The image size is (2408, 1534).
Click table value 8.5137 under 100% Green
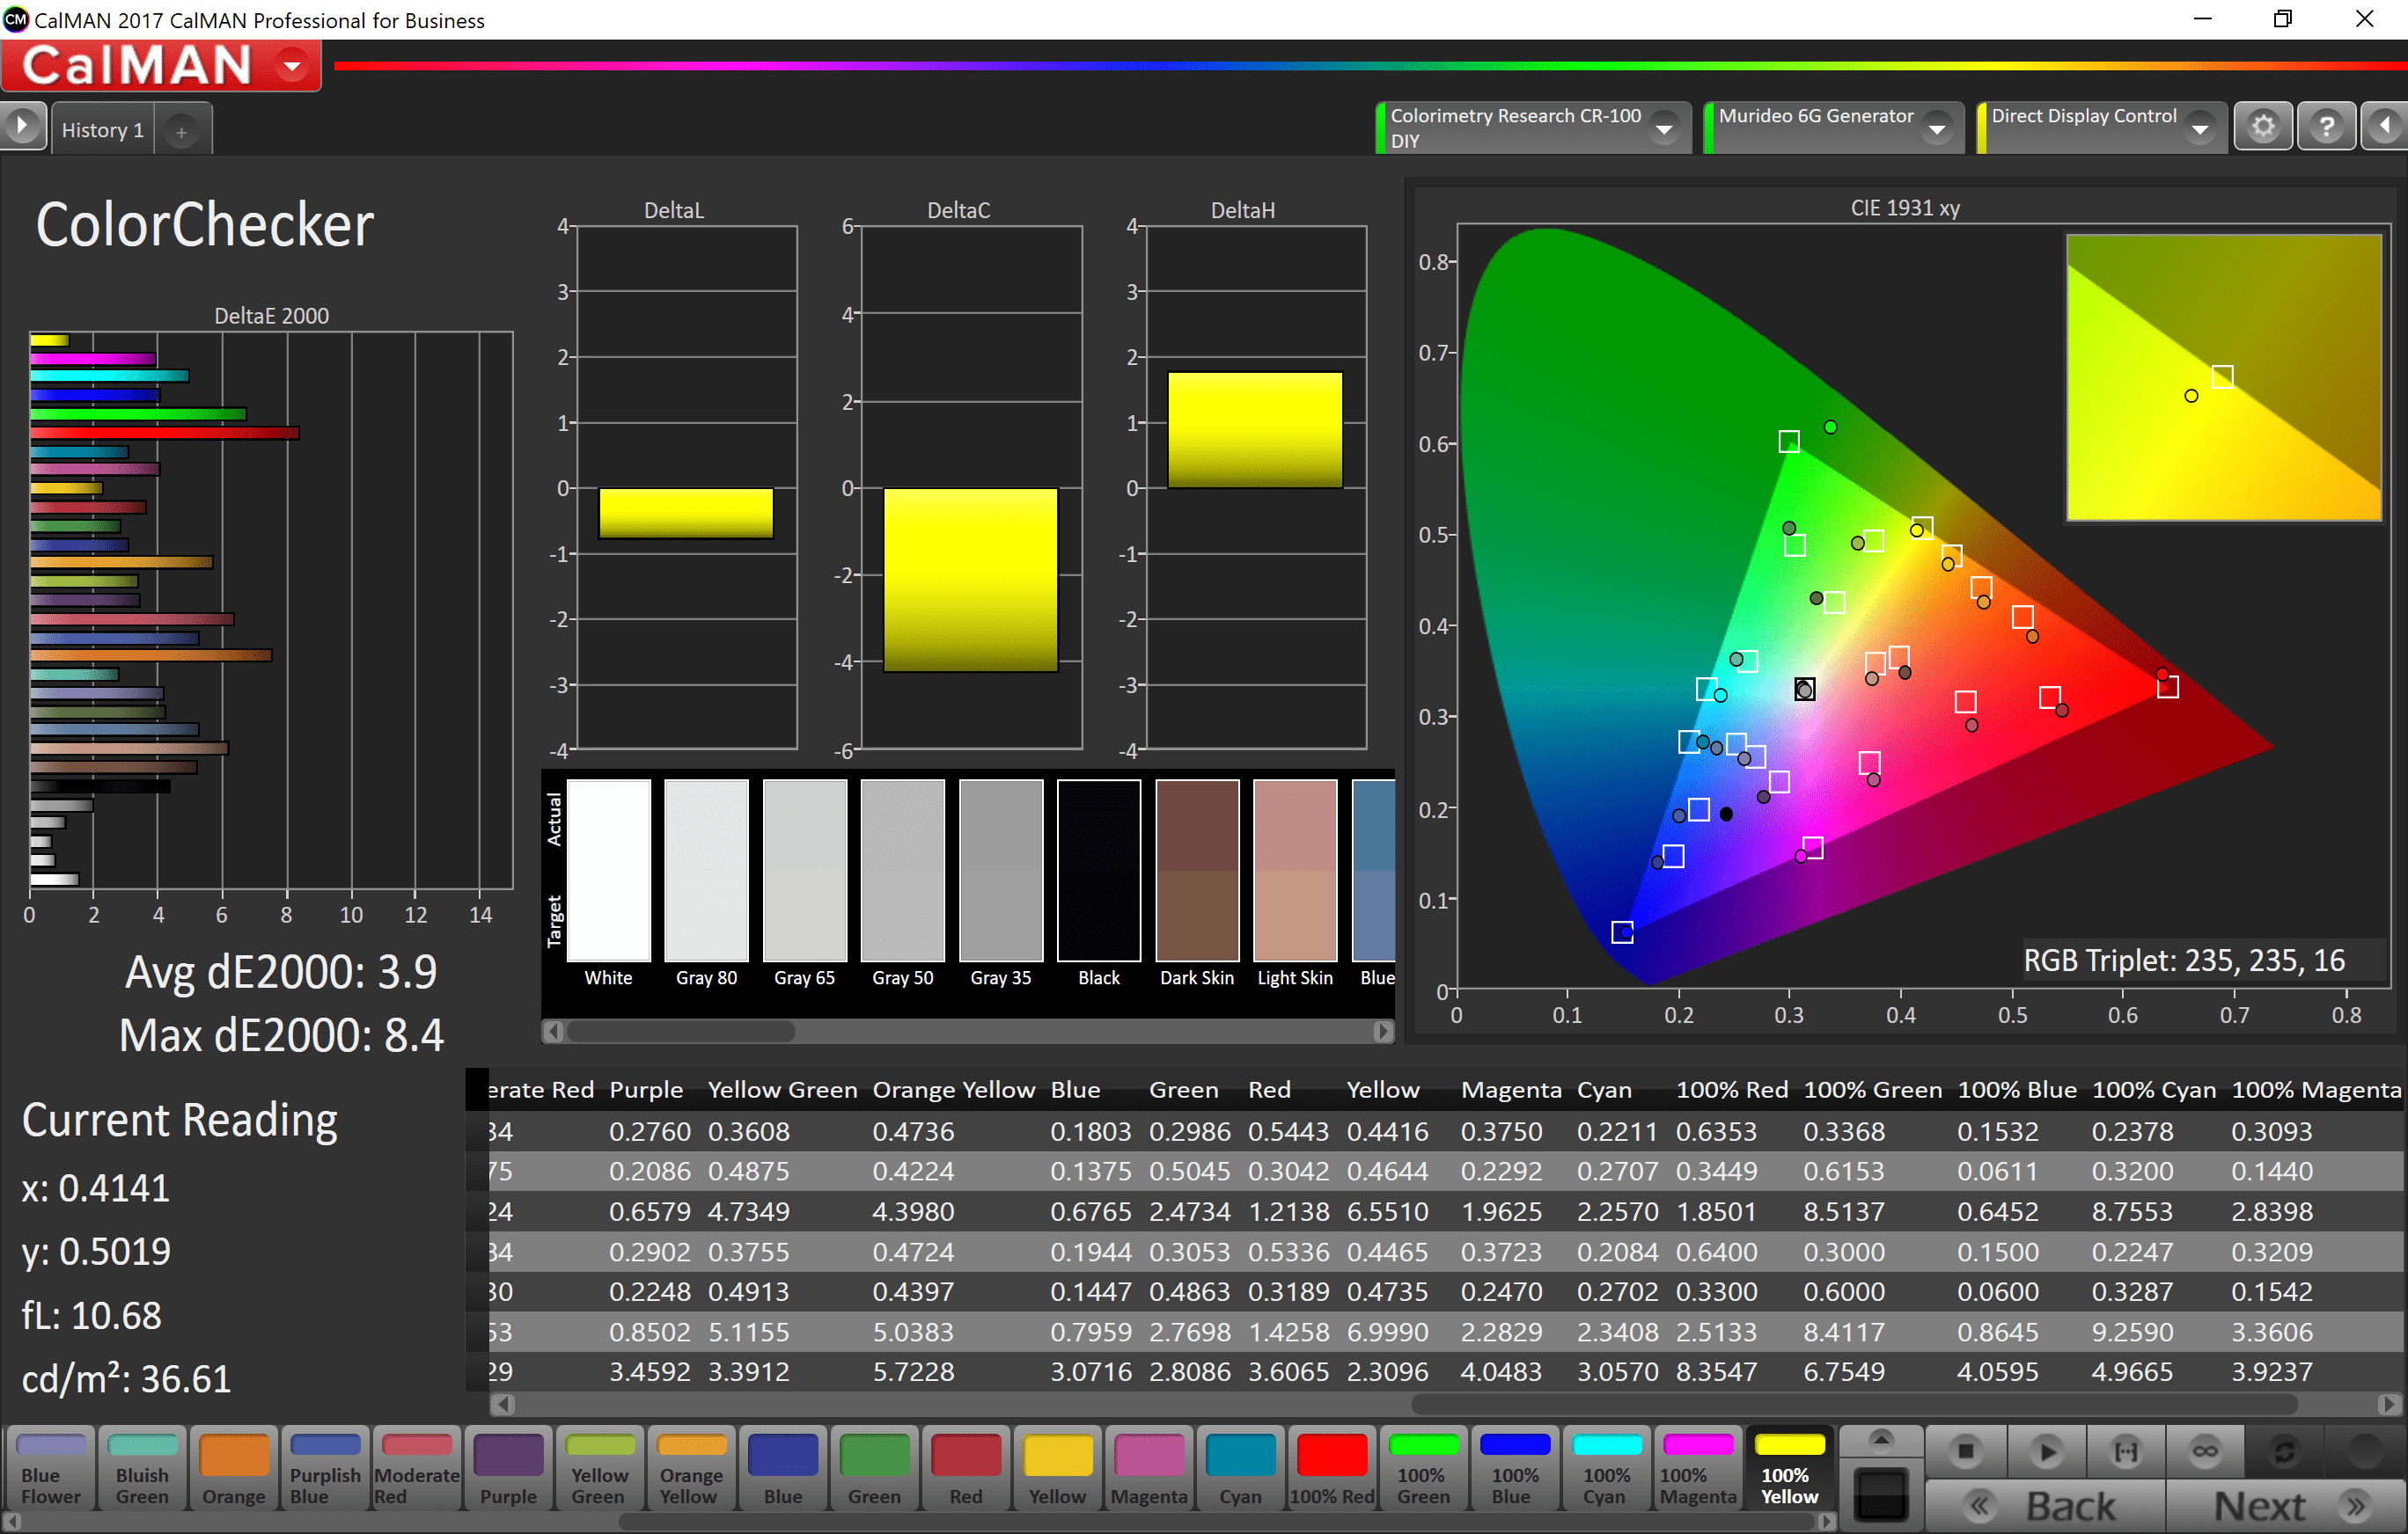coord(1843,1211)
